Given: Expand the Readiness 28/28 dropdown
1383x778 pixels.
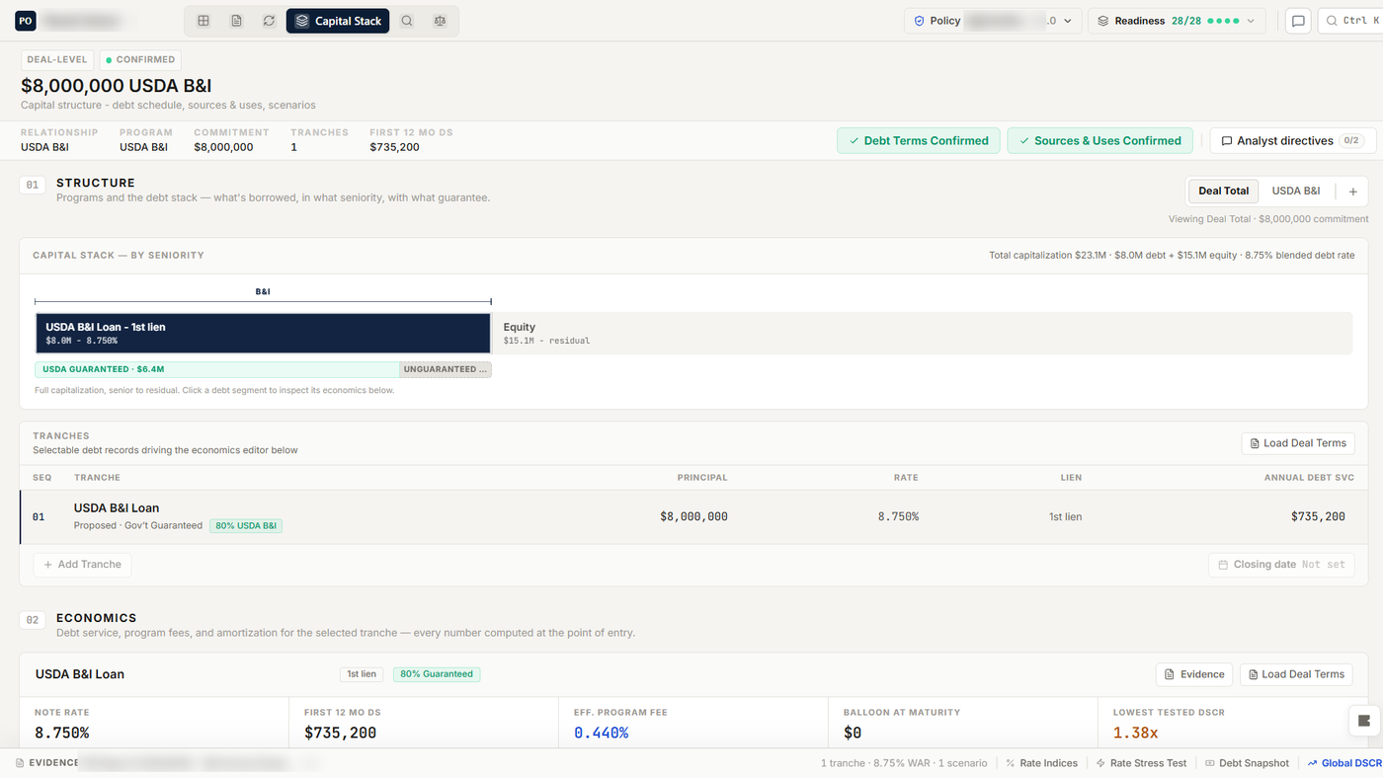Looking at the screenshot, I should (1177, 21).
